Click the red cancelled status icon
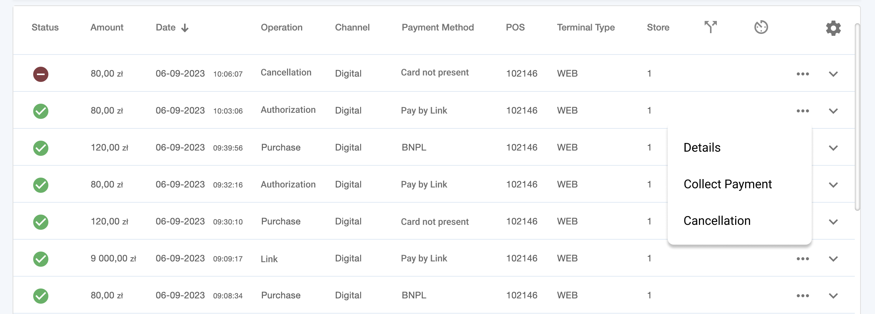 (41, 74)
